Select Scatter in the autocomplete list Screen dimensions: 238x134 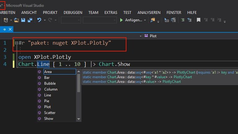[x=50, y=113]
